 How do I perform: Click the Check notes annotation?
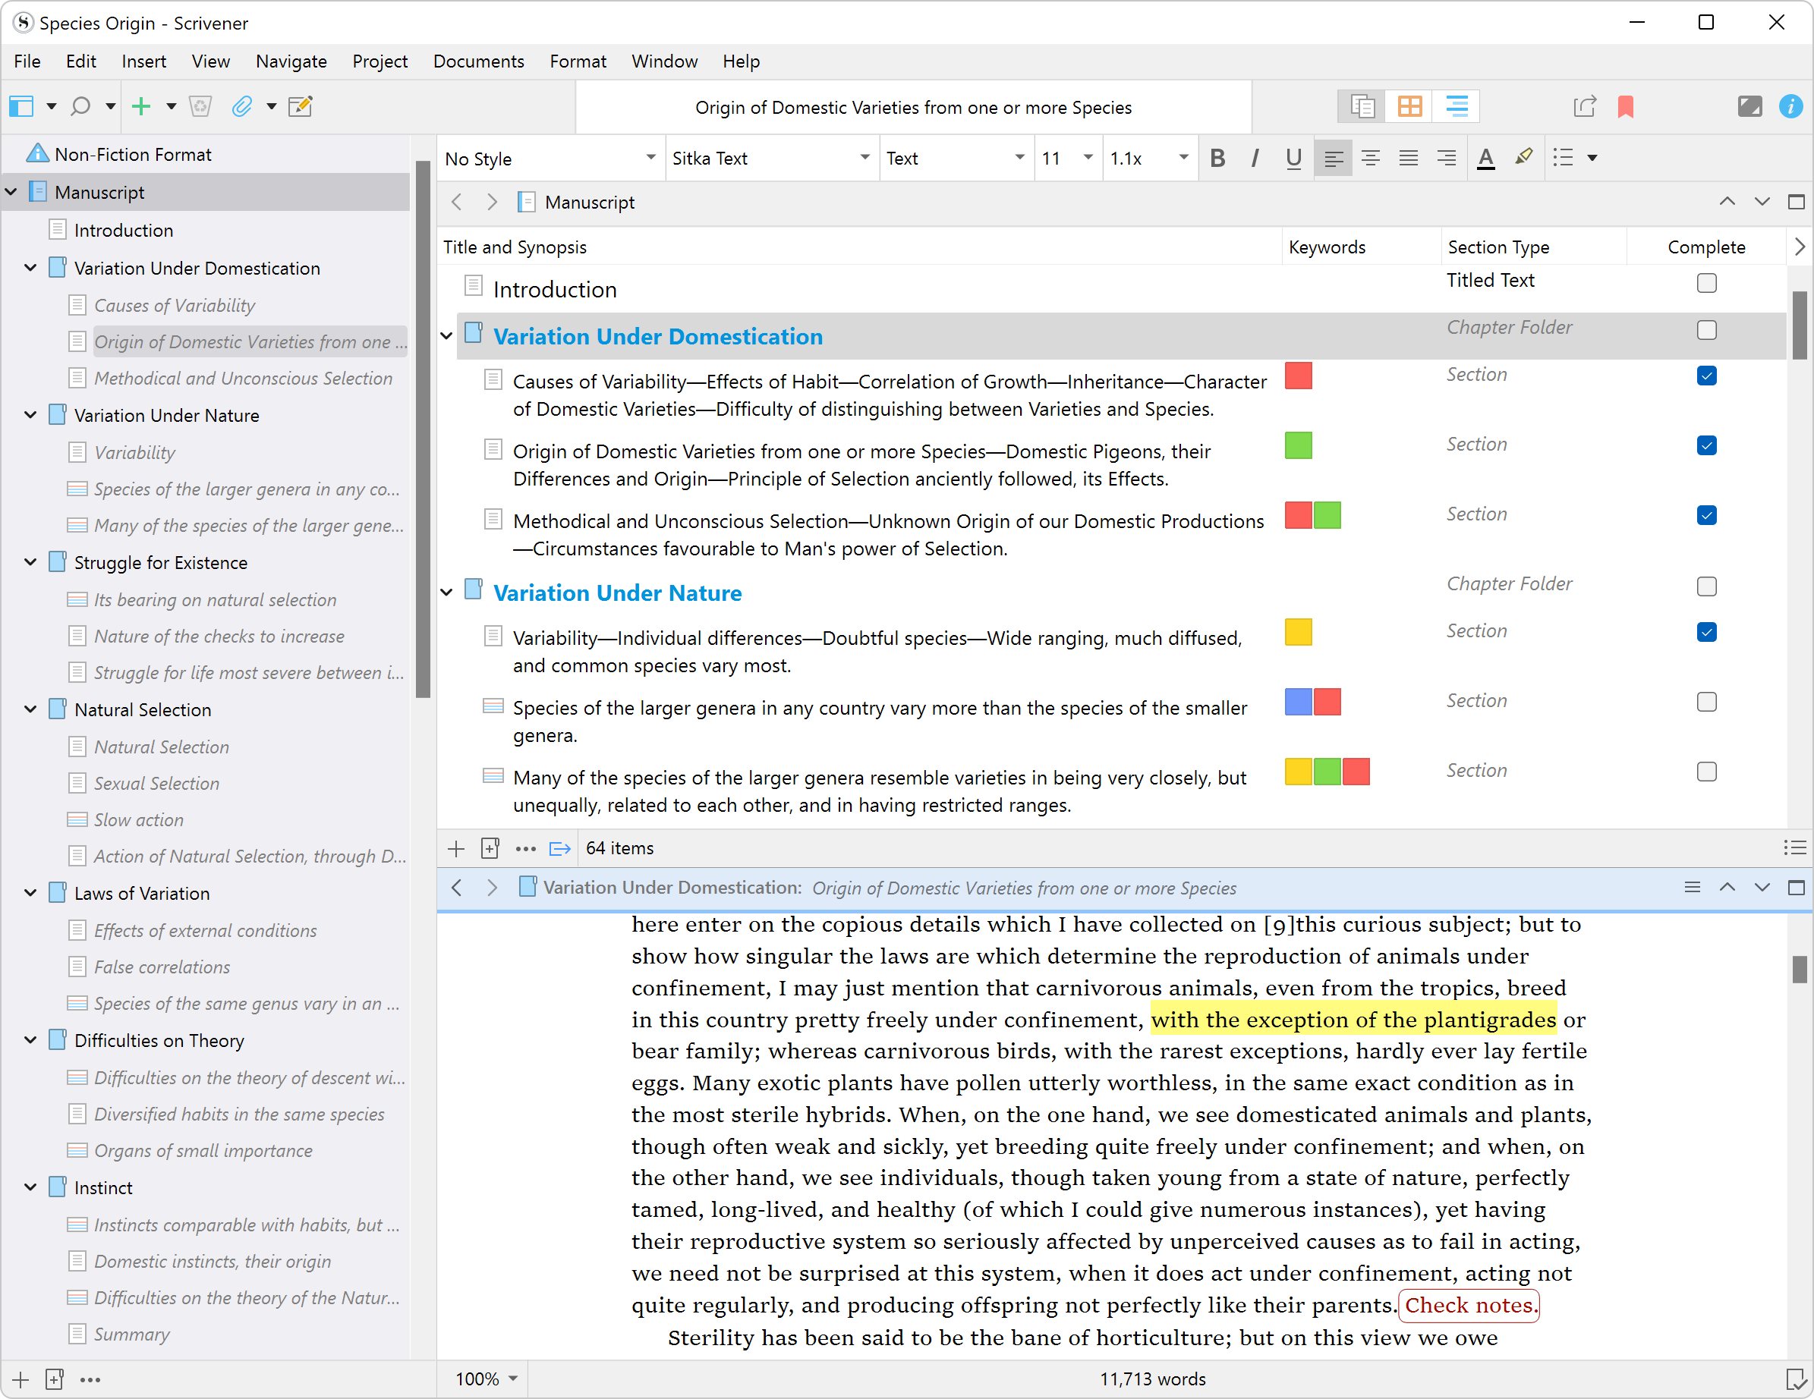[1469, 1305]
